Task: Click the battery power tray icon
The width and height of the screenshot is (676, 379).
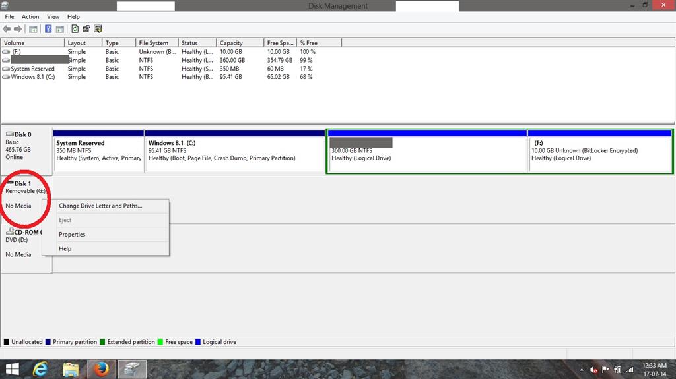Action: (x=618, y=370)
